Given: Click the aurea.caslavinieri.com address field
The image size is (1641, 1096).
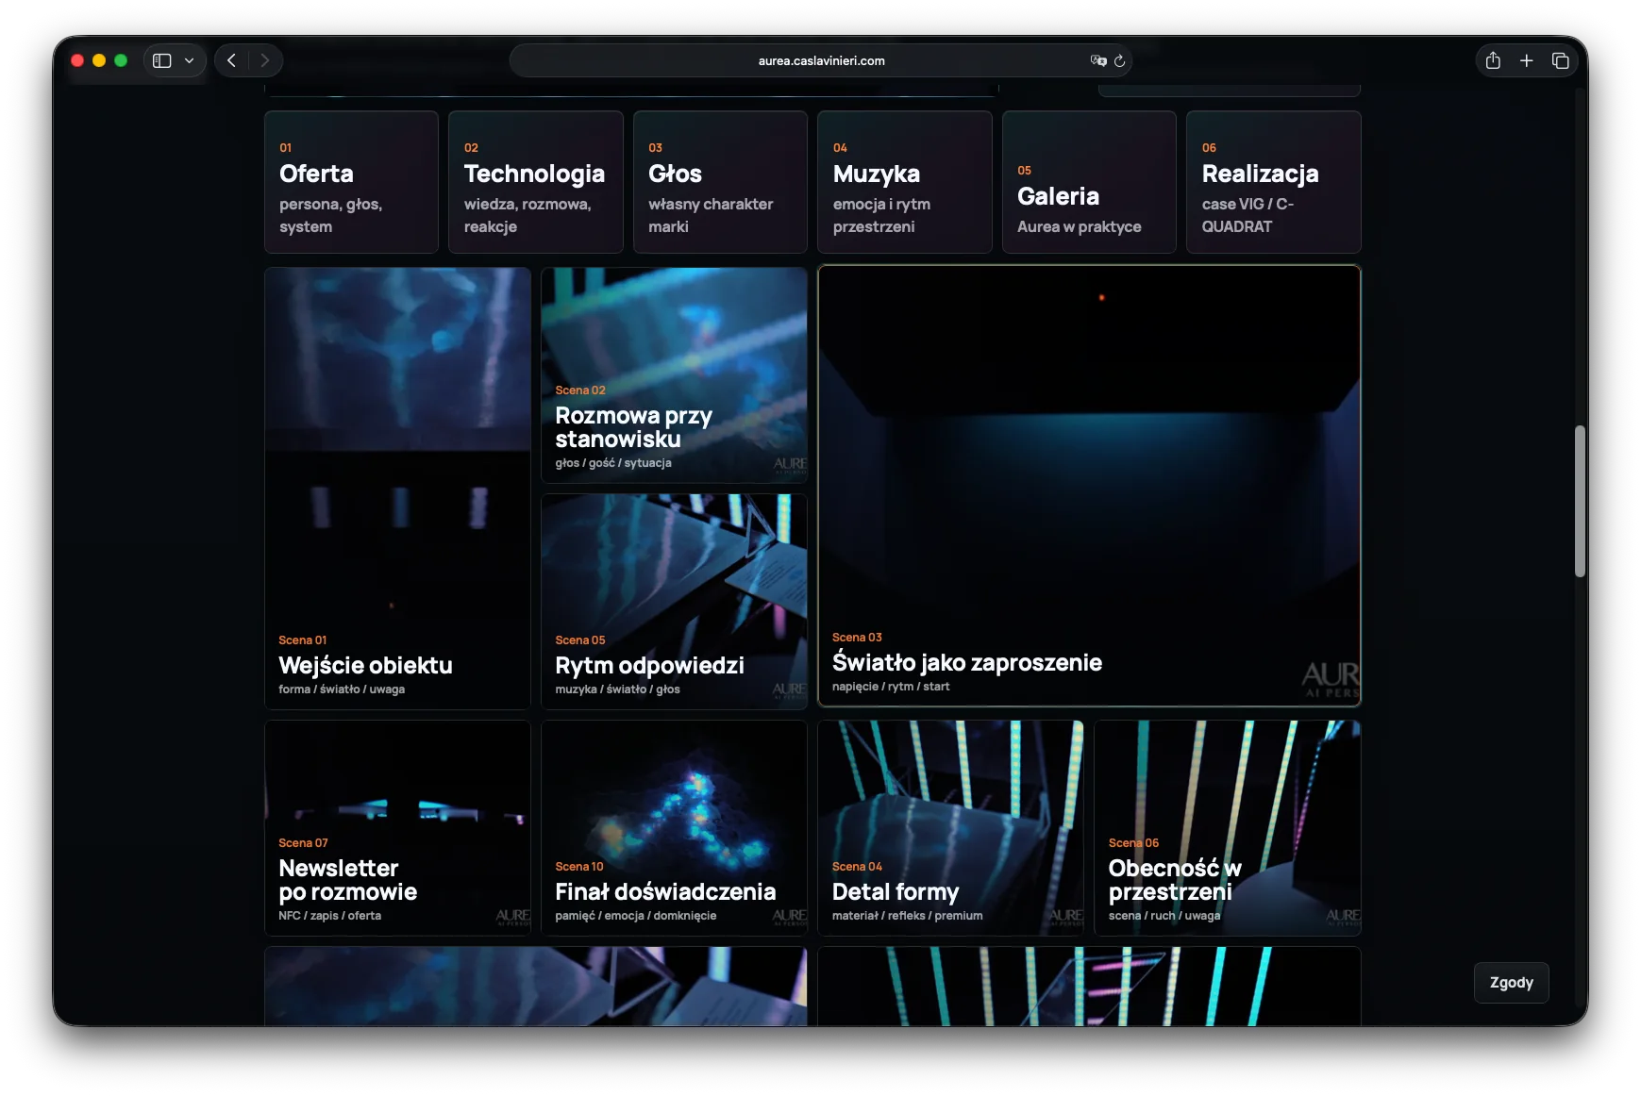Looking at the screenshot, I should 821,60.
